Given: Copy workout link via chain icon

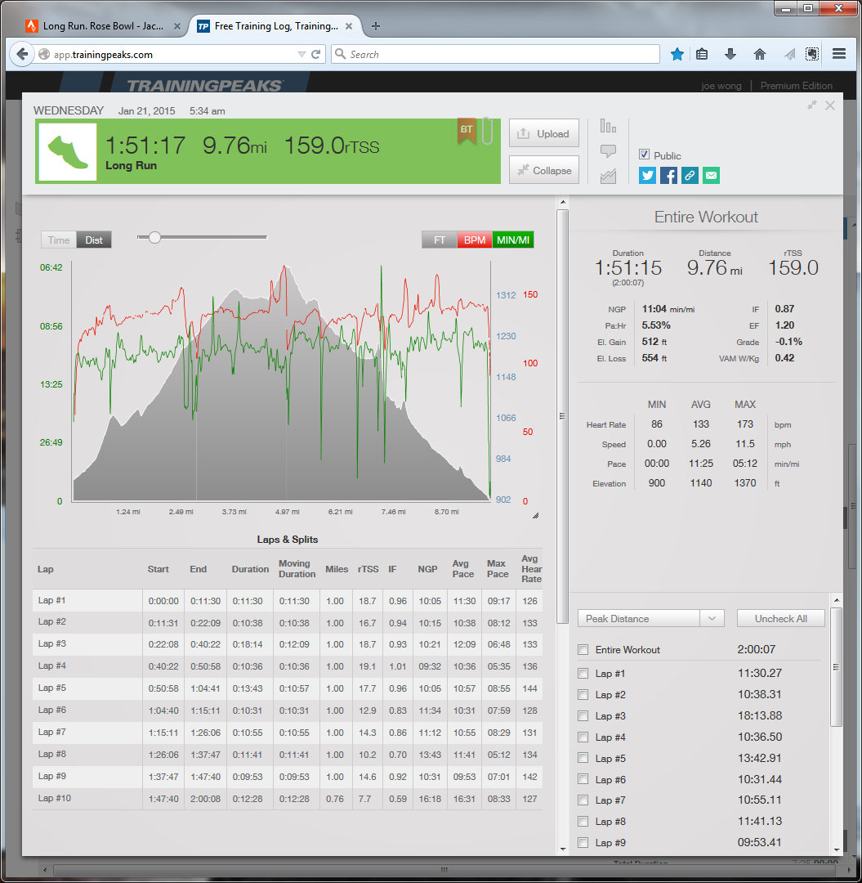Looking at the screenshot, I should tap(690, 175).
